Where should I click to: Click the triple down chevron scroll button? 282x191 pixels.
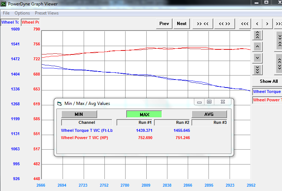point(257,69)
